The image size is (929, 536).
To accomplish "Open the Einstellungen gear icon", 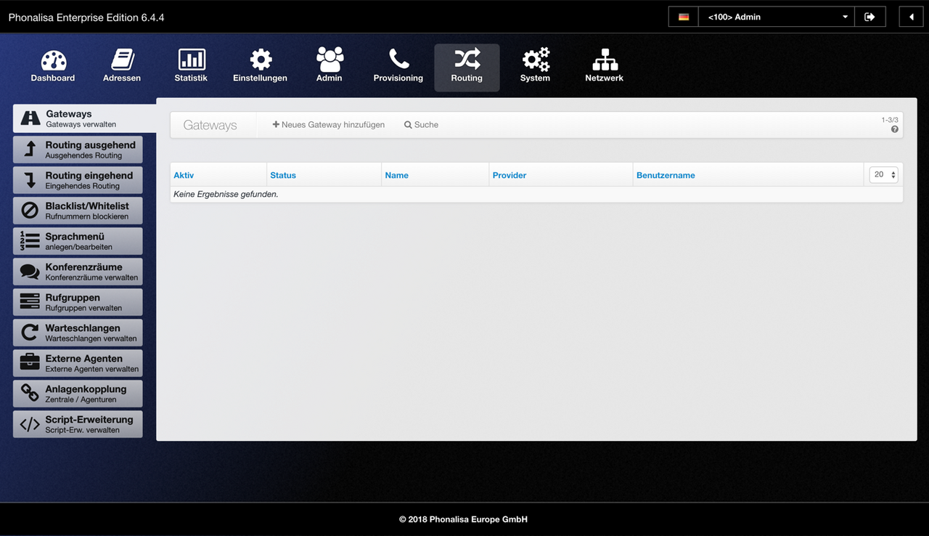I will tap(261, 60).
